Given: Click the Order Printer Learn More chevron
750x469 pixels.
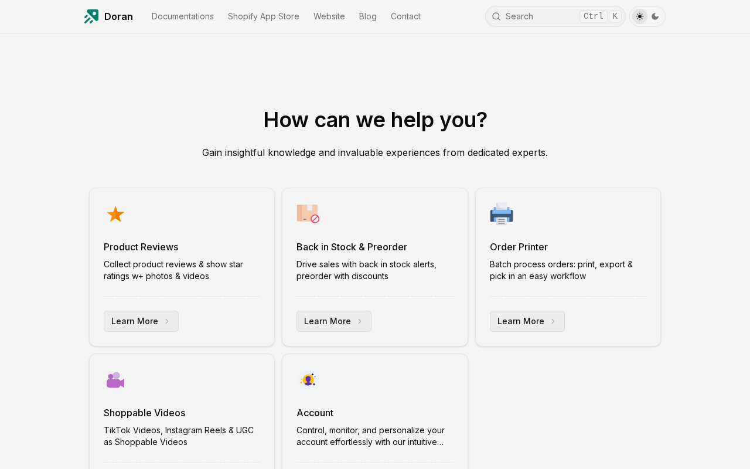Looking at the screenshot, I should (553, 321).
